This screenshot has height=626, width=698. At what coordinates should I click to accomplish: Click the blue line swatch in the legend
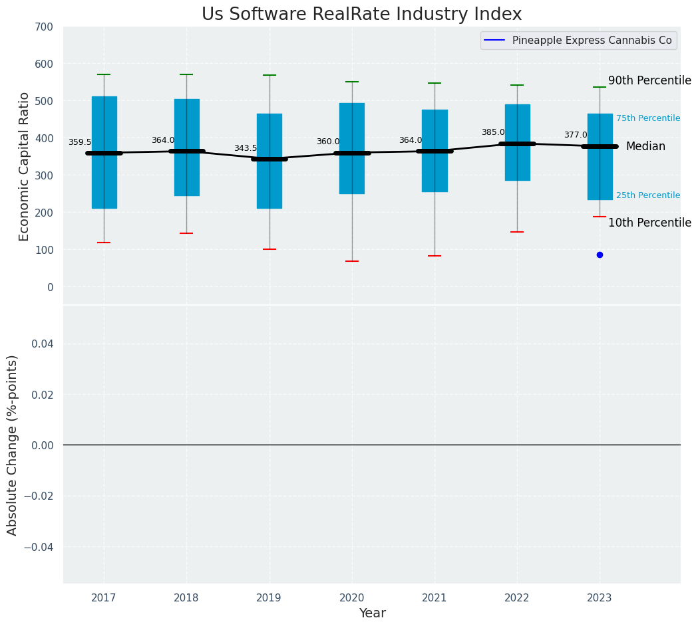pyautogui.click(x=495, y=41)
